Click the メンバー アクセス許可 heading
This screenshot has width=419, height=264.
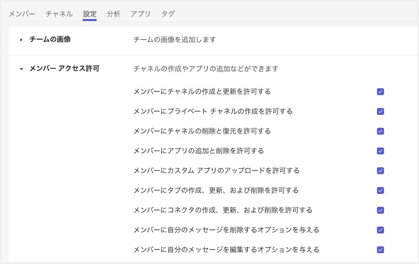click(64, 68)
